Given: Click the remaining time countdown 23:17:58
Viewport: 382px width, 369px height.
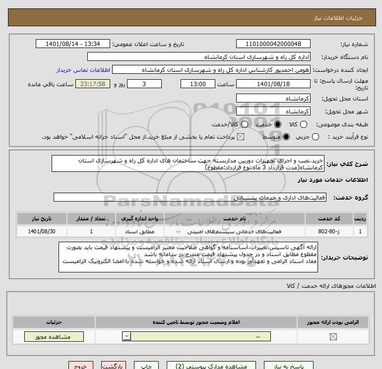Looking at the screenshot, I should tap(93, 84).
